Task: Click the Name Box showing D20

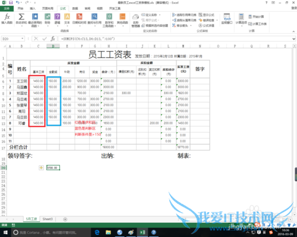Action: [11, 39]
